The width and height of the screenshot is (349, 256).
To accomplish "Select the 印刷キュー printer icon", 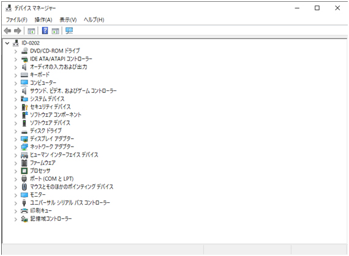I will [x=24, y=211].
